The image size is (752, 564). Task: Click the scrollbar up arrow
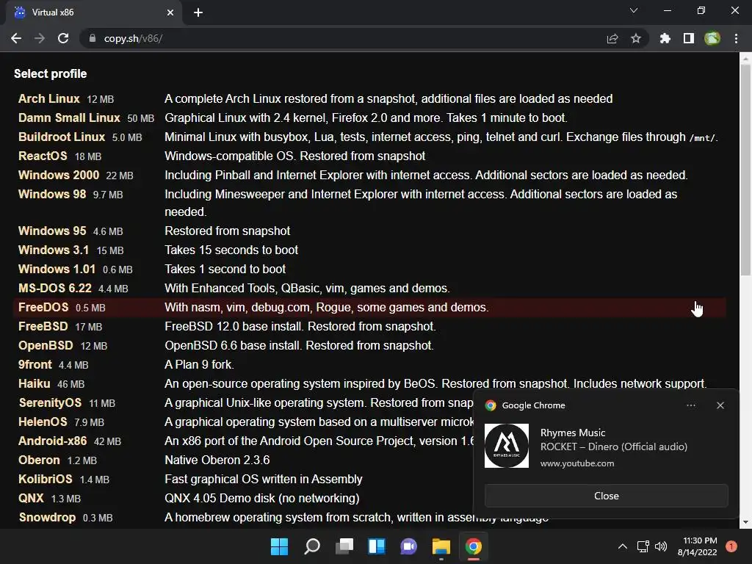[x=745, y=59]
